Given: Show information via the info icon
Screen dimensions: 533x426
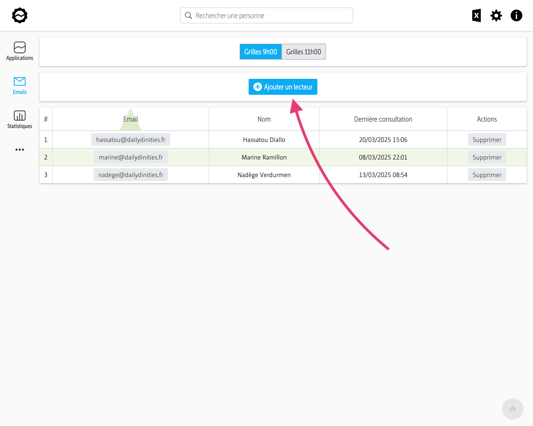Looking at the screenshot, I should tap(516, 15).
